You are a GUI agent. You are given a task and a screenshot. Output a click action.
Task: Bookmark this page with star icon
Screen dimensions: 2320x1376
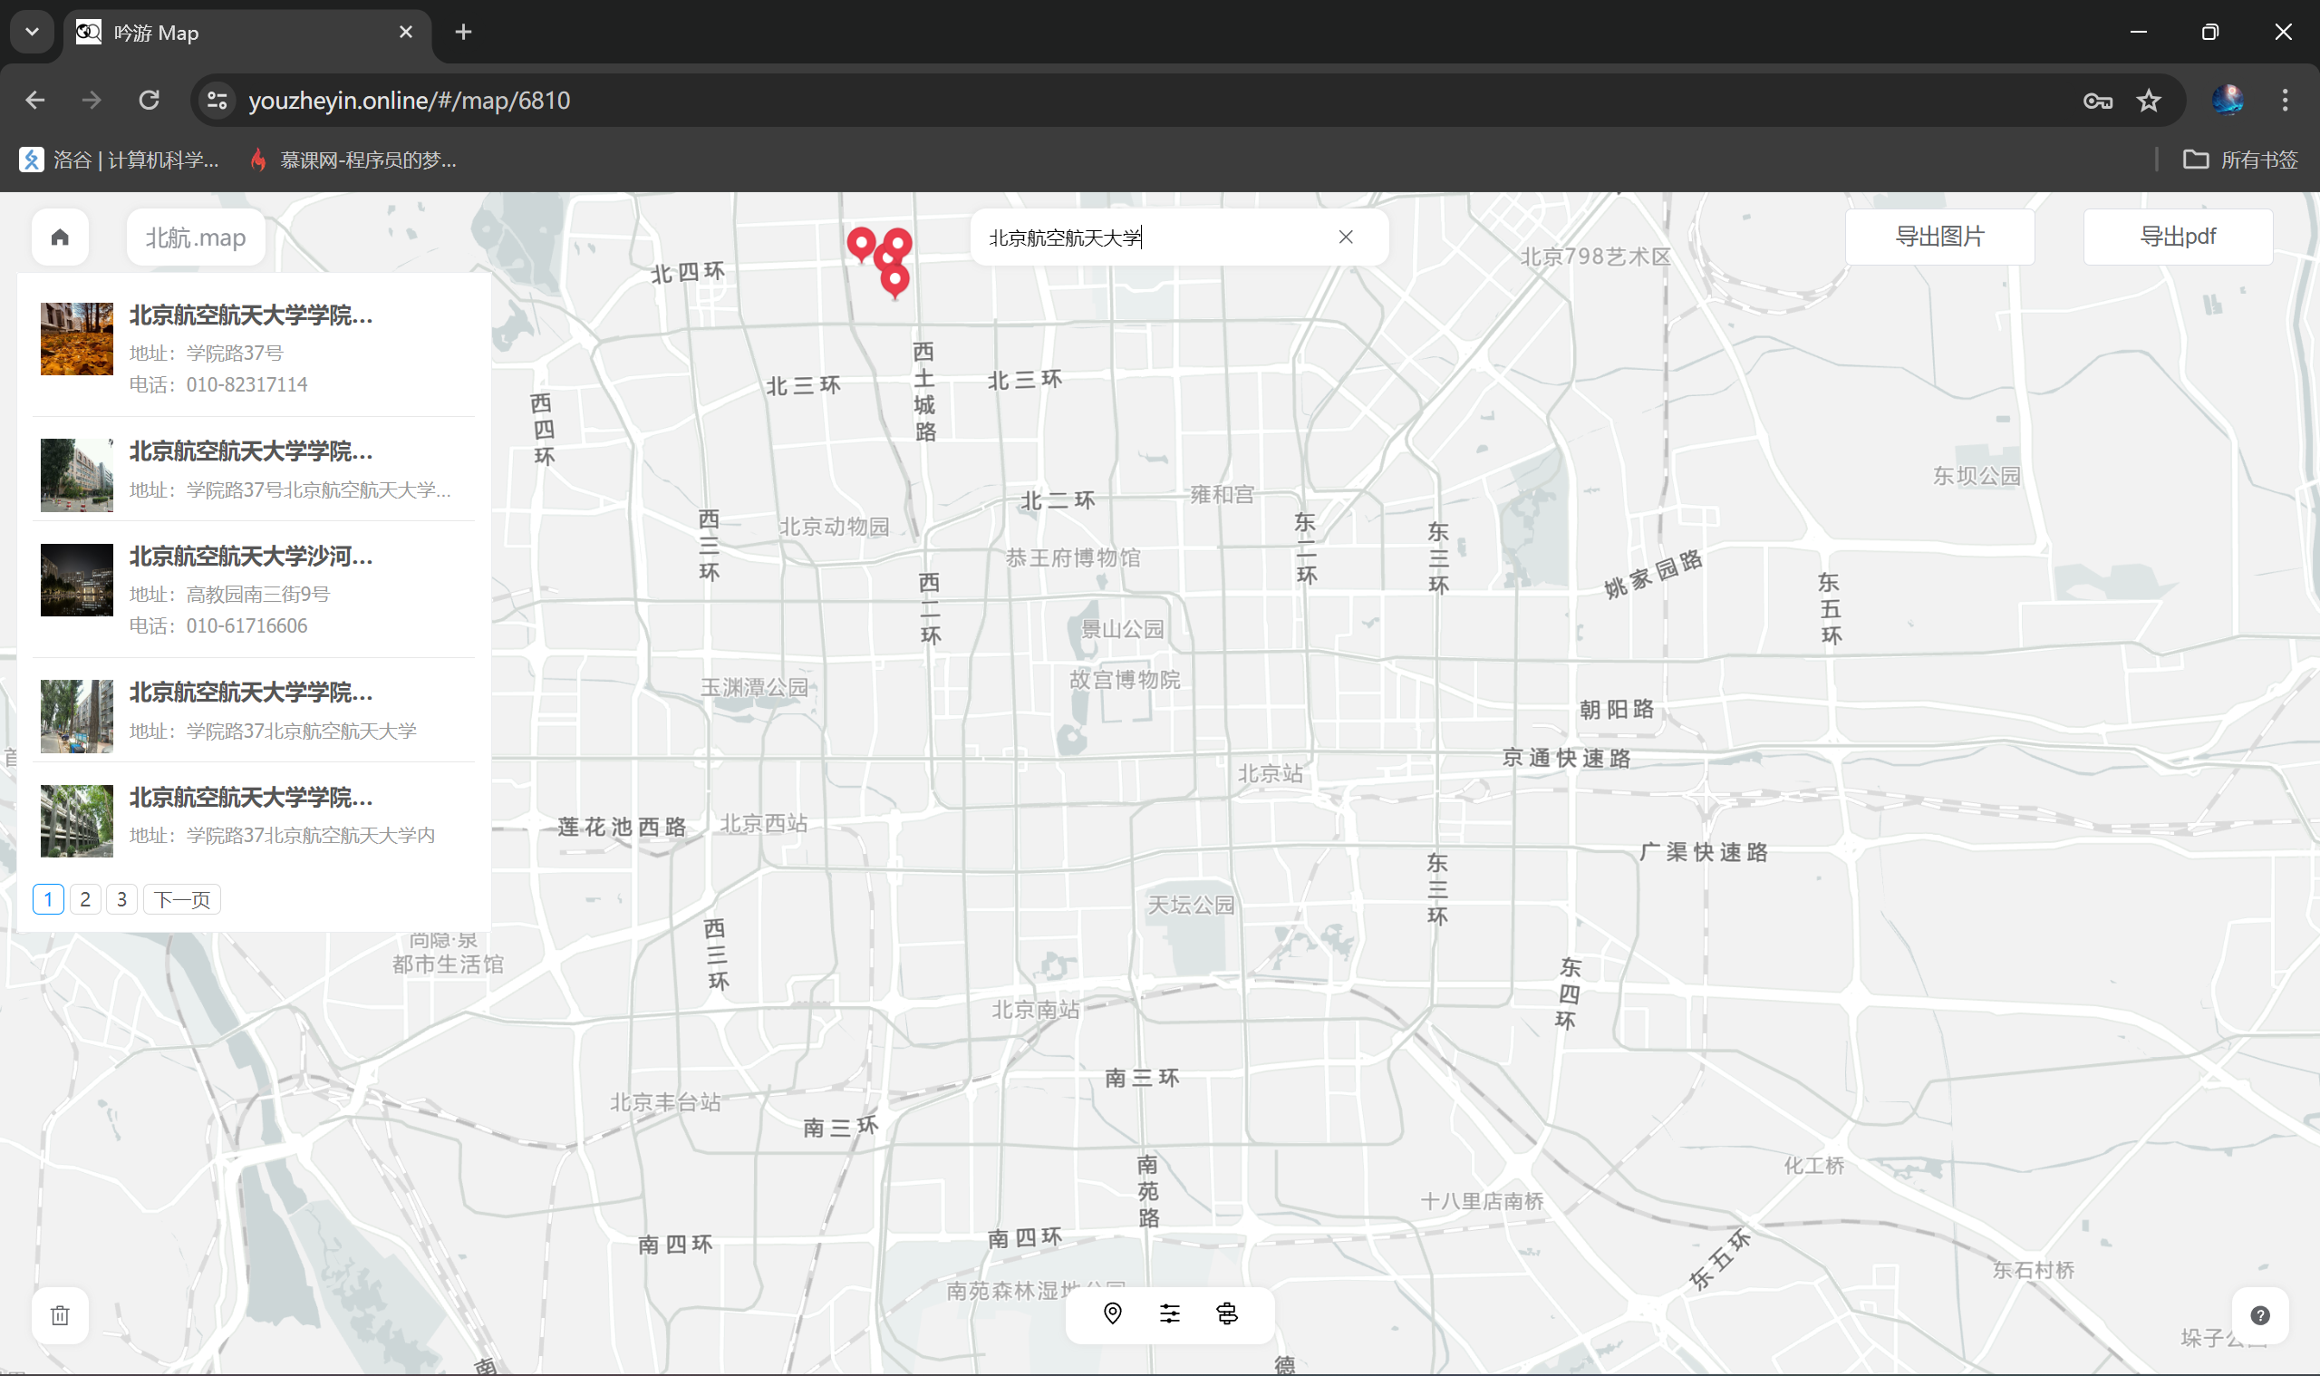[2149, 100]
